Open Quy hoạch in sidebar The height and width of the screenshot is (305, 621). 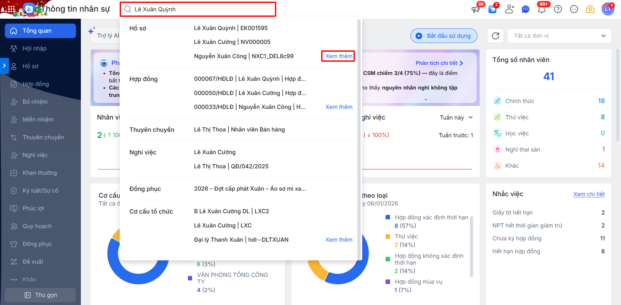point(40,226)
